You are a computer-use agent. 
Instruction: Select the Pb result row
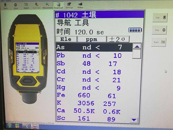click(x=94, y=55)
